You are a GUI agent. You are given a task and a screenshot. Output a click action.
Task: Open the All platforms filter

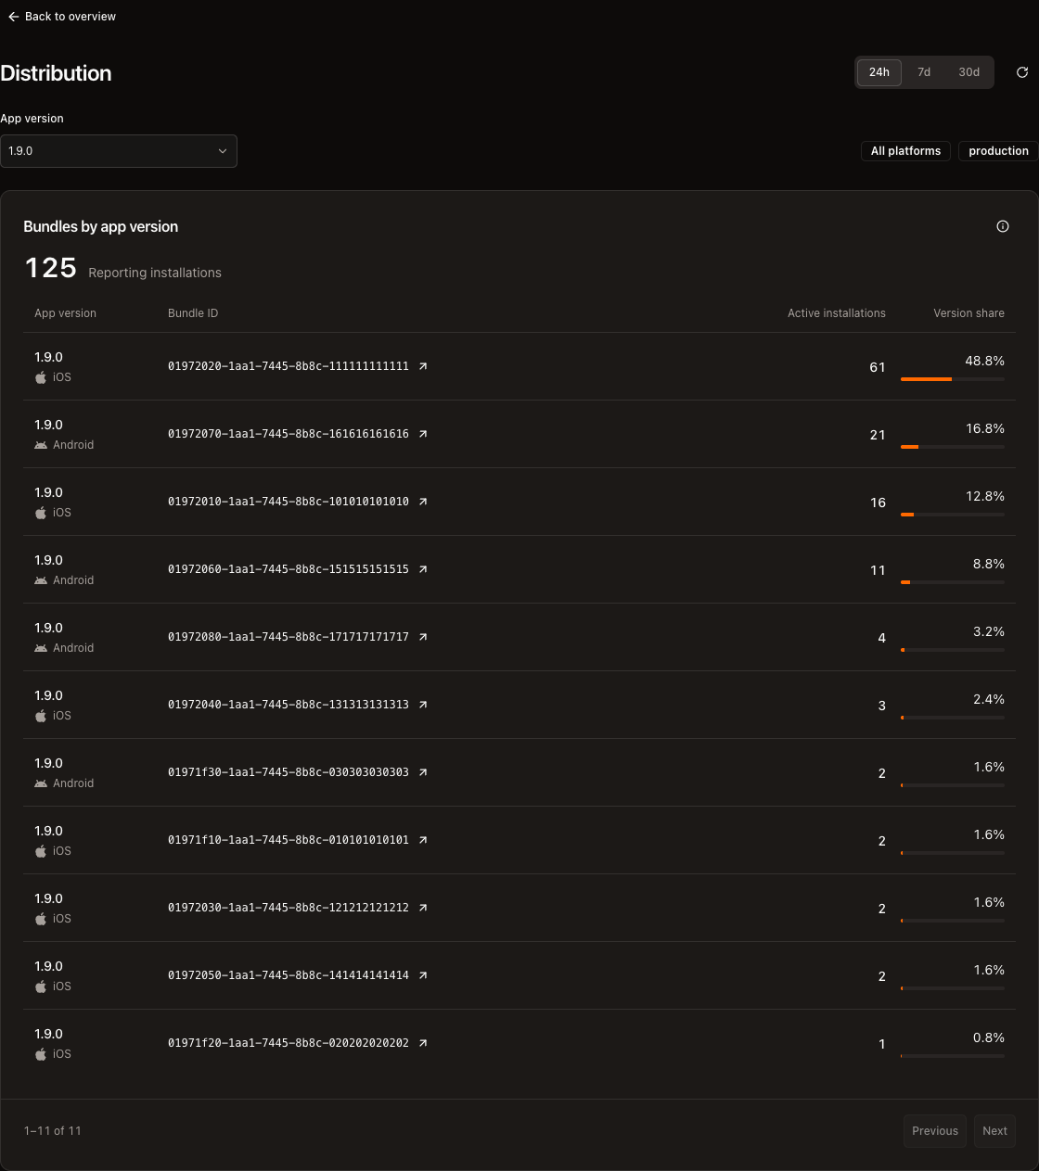905,151
